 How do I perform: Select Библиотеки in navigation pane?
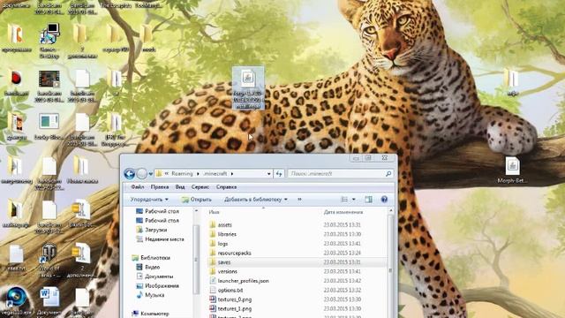155,258
